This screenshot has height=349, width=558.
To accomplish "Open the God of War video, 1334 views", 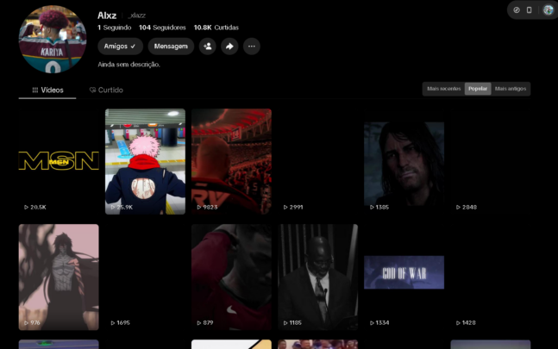I will (x=404, y=277).
